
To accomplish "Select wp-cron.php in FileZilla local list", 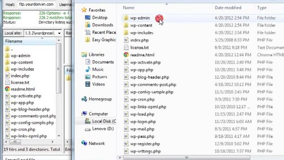I will [23, 129].
